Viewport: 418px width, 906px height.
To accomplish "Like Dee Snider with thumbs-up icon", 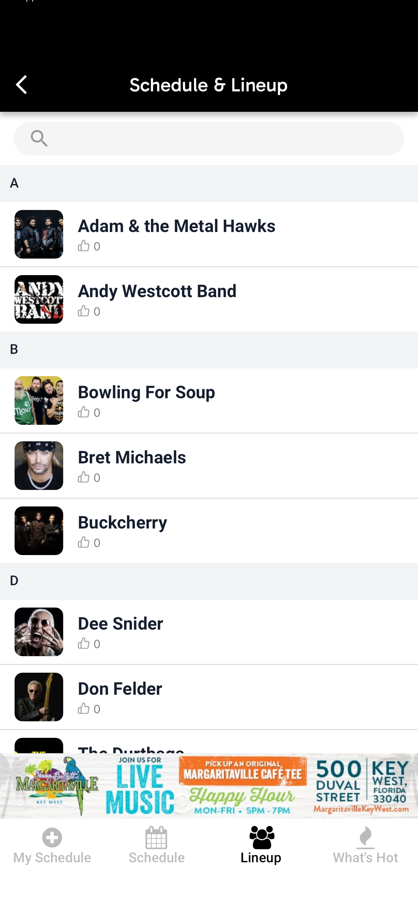I will (83, 643).
